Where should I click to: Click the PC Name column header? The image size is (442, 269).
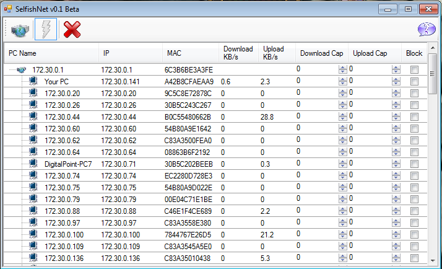click(51, 53)
